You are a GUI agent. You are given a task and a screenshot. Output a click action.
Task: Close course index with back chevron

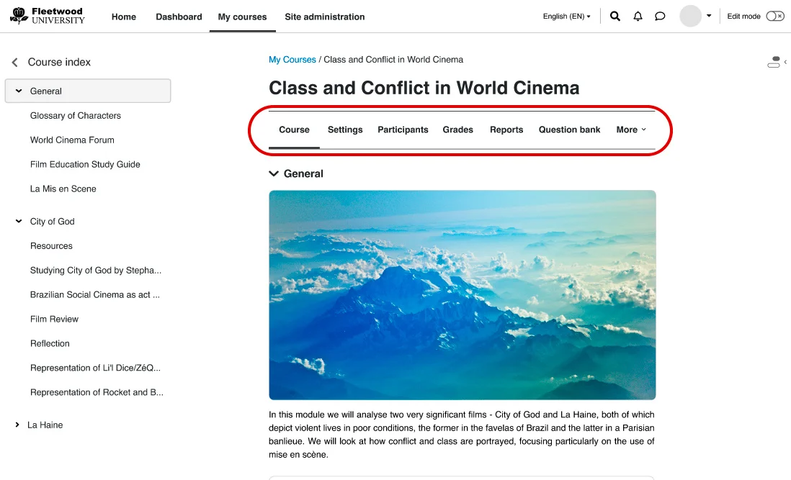[x=14, y=62]
